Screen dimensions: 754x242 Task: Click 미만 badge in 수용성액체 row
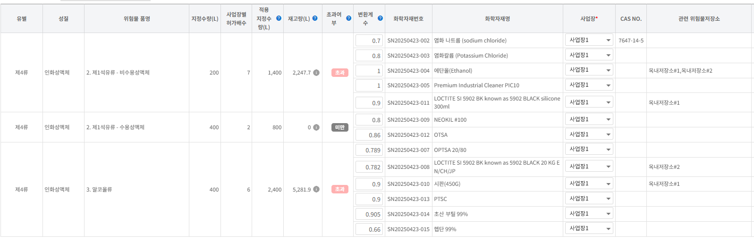point(340,127)
